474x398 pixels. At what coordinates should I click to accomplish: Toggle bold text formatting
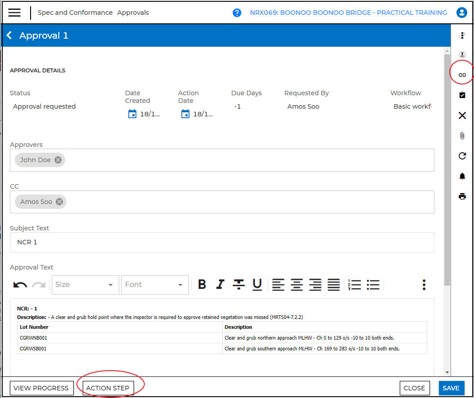click(x=202, y=284)
